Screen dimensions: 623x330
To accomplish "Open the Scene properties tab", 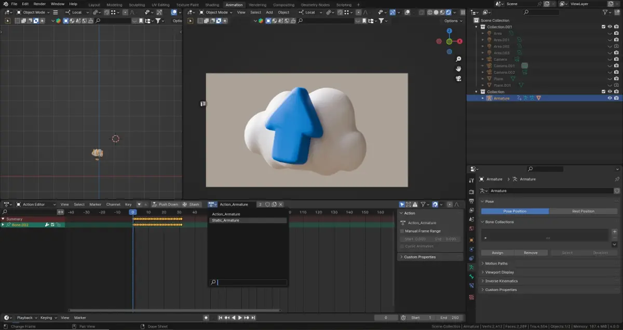I will coord(471,219).
